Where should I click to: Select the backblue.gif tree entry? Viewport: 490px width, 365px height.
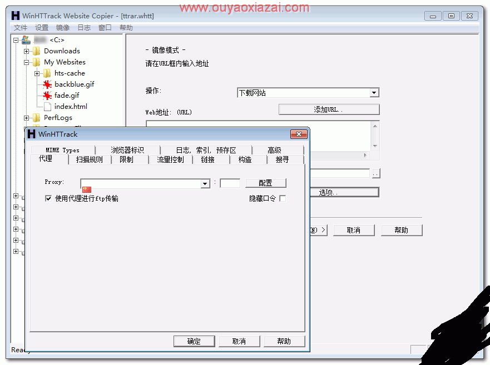coord(75,84)
